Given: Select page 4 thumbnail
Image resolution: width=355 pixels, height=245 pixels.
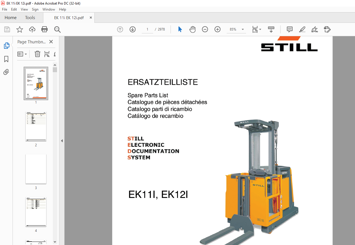Looking at the screenshot, I should click(x=36, y=212).
